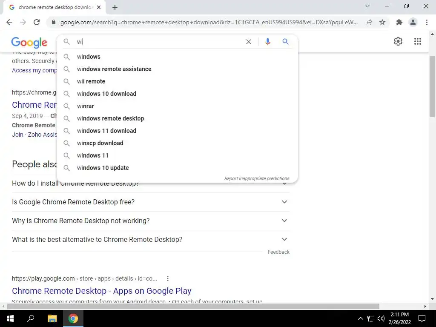Viewport: 436px width, 327px height.
Task: Choose 'windows remote assistance' suggestion
Action: click(x=177, y=69)
